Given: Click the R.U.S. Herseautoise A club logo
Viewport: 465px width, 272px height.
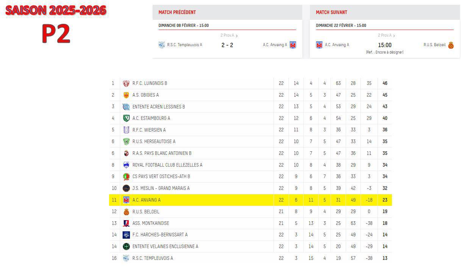Looking at the screenshot, I should (126, 141).
